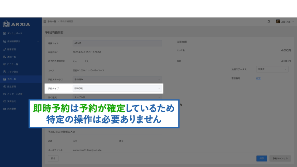Click the 上田 次郎 user avatar

(278, 21)
